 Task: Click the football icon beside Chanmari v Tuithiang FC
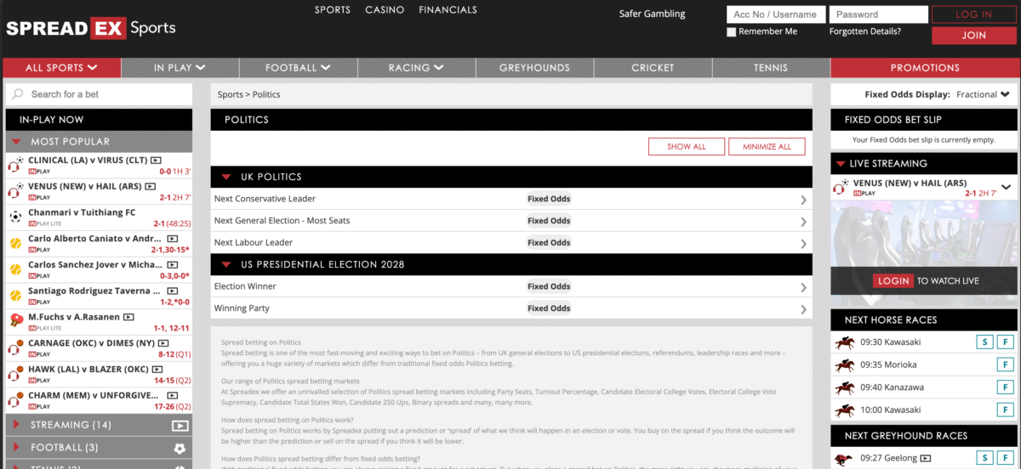(15, 217)
